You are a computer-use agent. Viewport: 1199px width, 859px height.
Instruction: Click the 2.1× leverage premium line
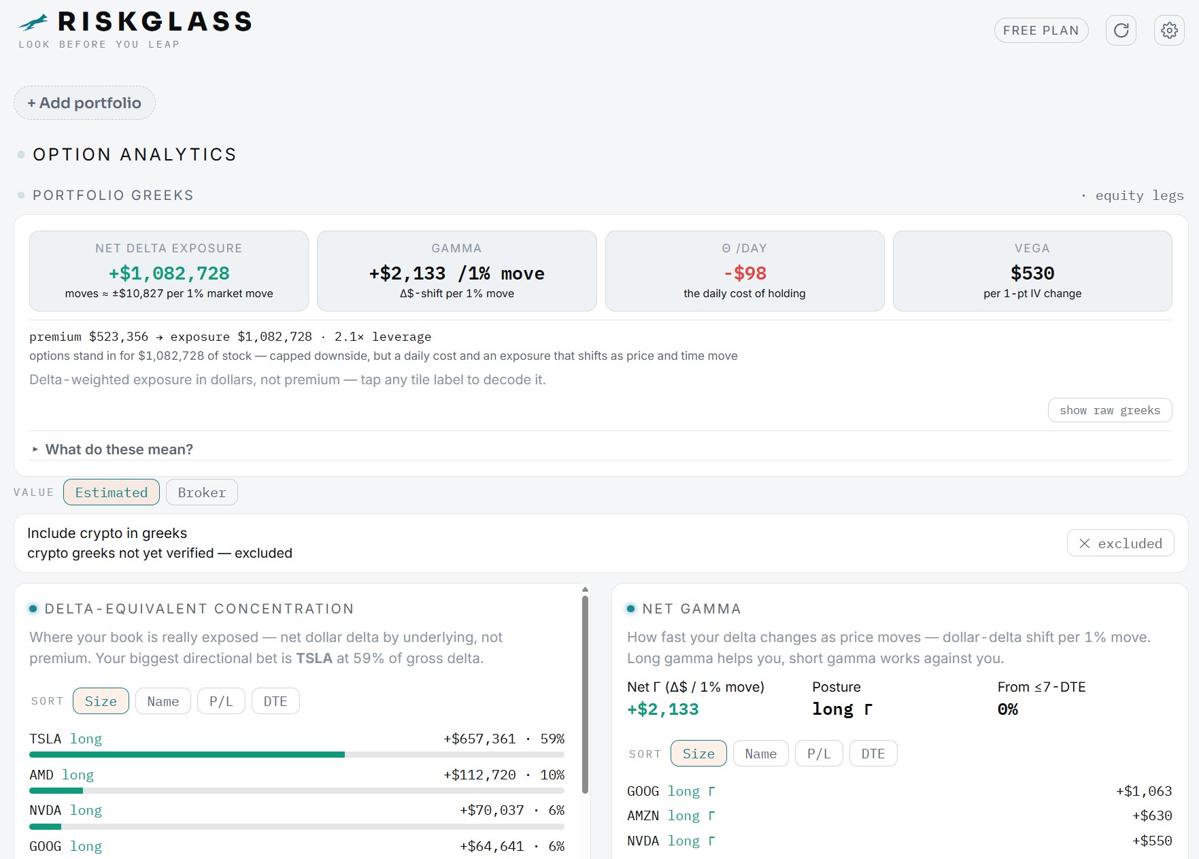(x=230, y=337)
